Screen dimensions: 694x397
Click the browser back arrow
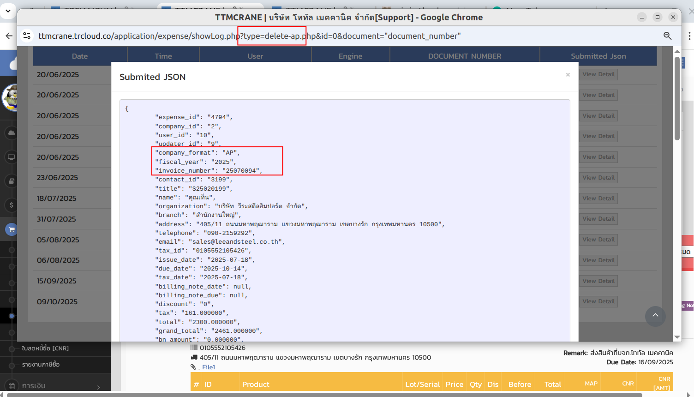tap(9, 36)
